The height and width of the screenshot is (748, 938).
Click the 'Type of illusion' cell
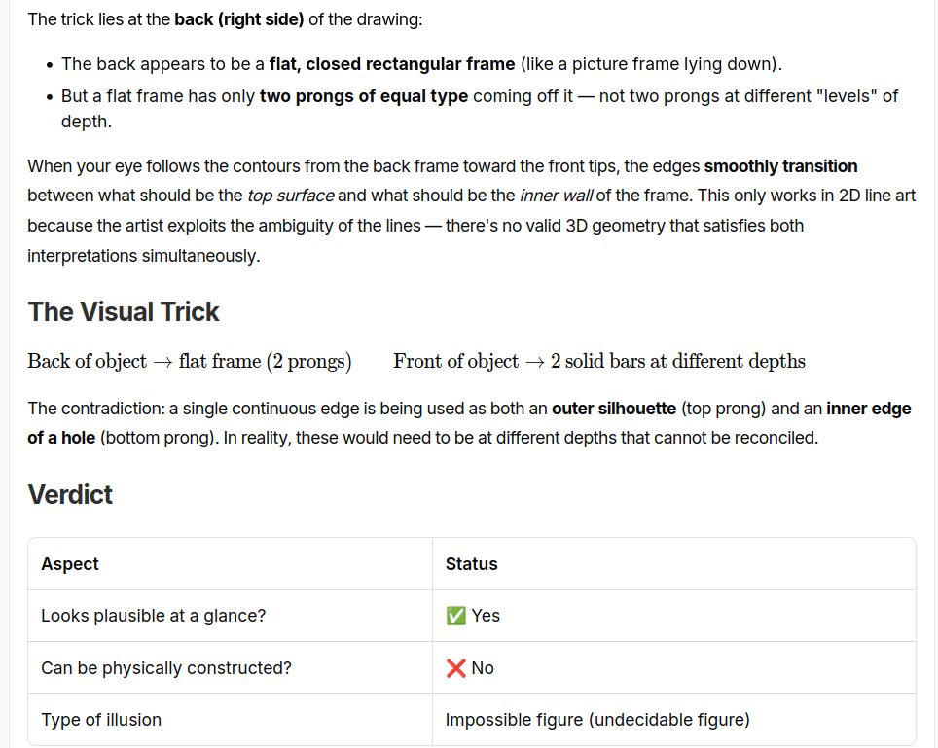pyautogui.click(x=231, y=719)
